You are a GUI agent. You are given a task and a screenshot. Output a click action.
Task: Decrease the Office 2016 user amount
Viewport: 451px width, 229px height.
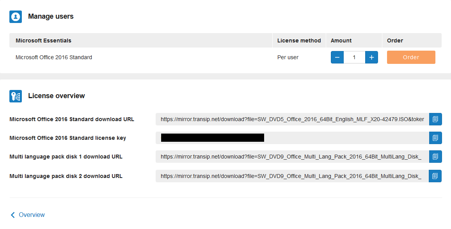click(337, 57)
